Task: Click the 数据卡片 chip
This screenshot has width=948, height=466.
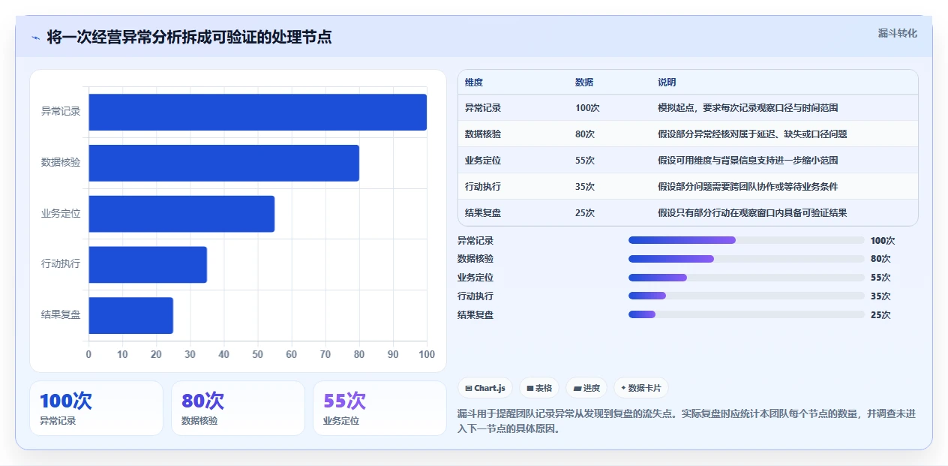Action: [641, 388]
